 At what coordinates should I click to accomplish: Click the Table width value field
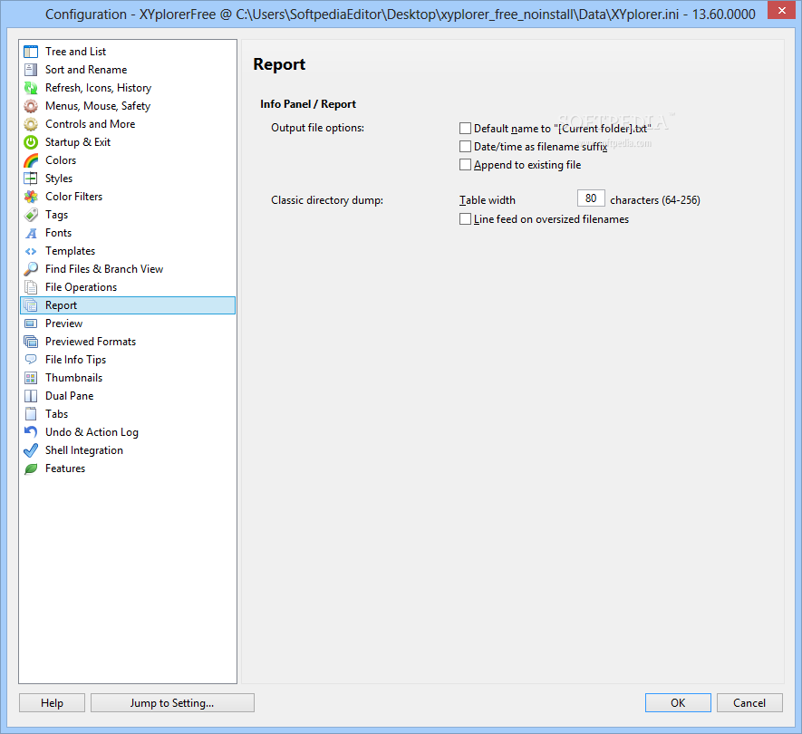(x=591, y=198)
